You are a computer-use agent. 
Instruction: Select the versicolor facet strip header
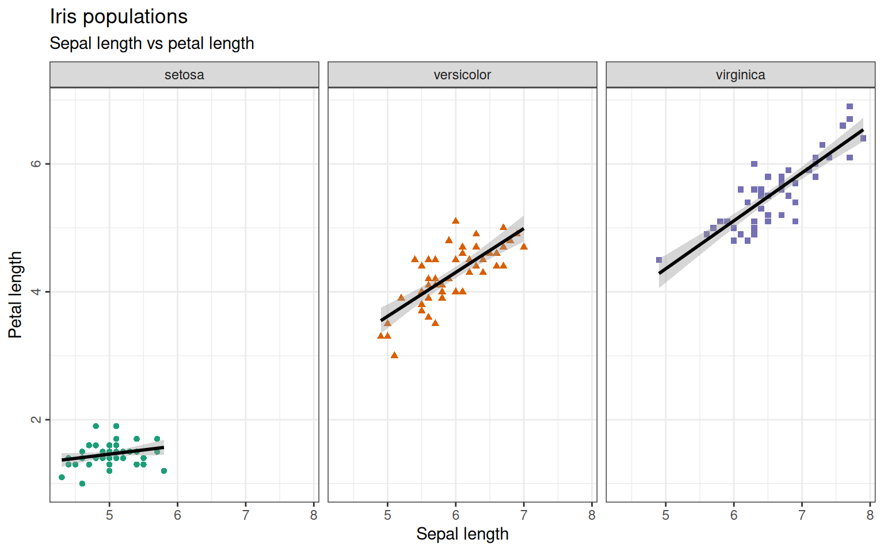click(x=462, y=75)
